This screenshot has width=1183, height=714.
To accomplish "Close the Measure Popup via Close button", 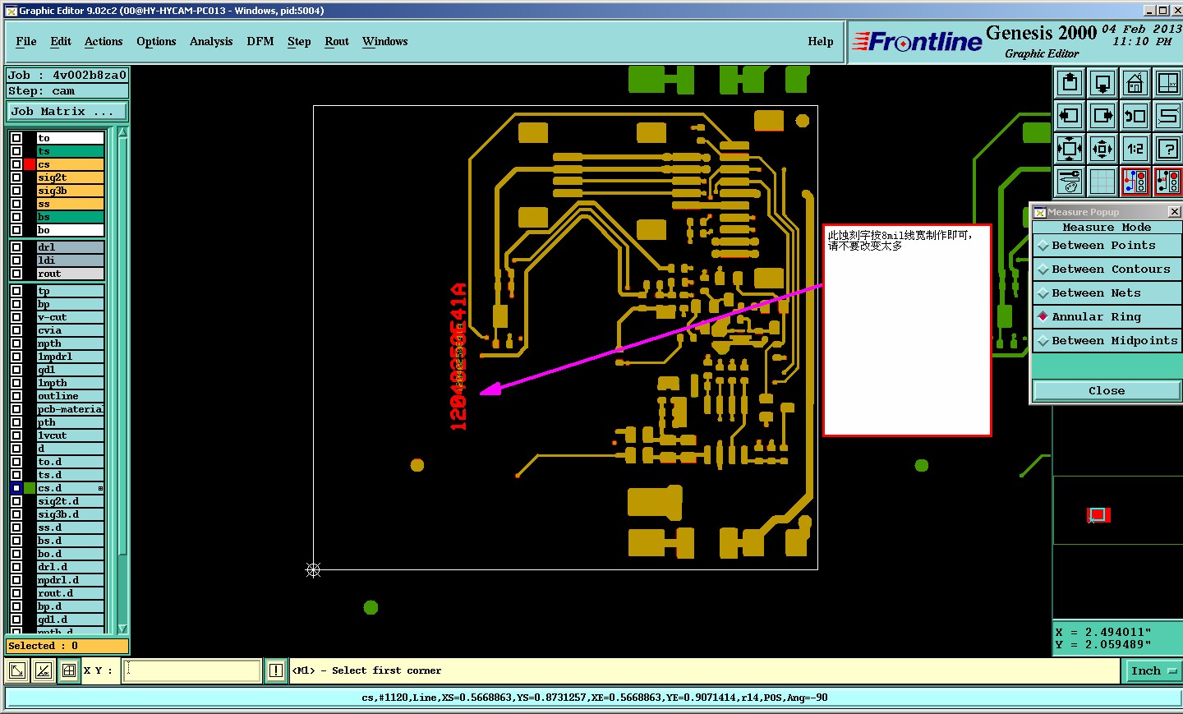I will (x=1107, y=391).
